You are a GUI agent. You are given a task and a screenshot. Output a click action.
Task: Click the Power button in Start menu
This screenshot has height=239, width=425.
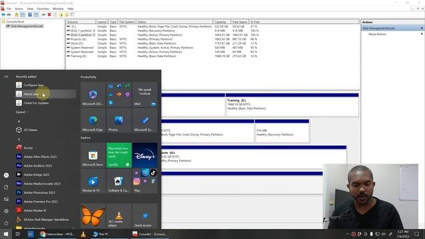[x=6, y=223]
